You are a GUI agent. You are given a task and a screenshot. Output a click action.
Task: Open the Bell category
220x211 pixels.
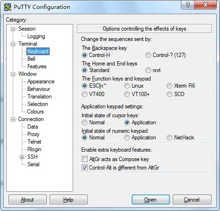click(x=31, y=59)
